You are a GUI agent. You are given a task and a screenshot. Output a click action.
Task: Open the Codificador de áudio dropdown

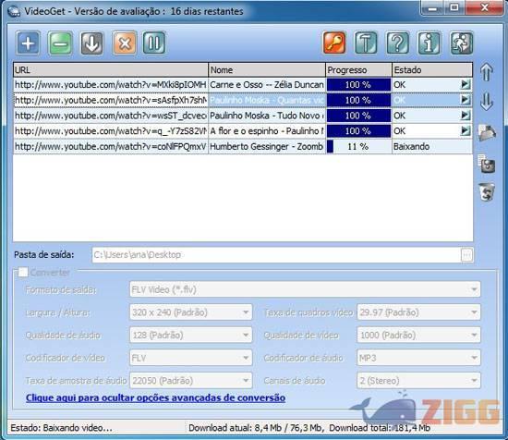(418, 358)
